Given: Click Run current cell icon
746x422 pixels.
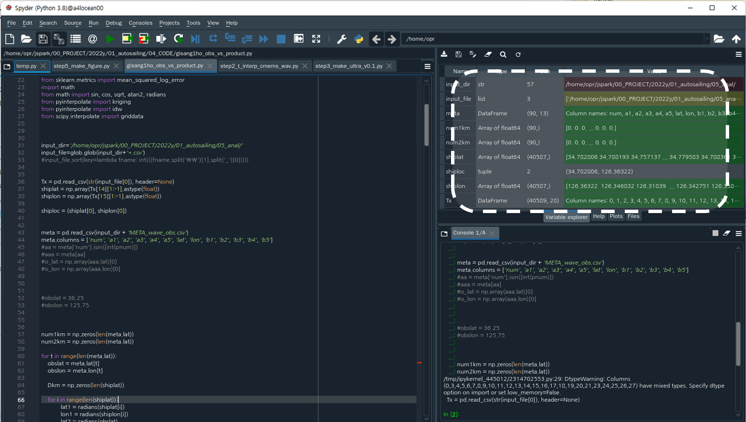Looking at the screenshot, I should (127, 39).
